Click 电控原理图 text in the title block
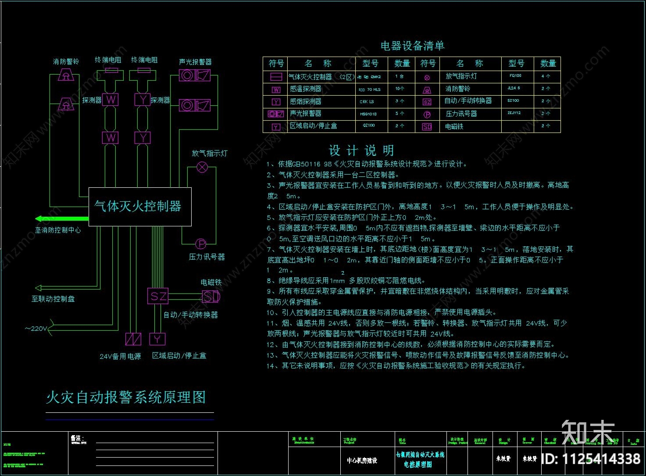This screenshot has height=476, width=646. coord(418,464)
